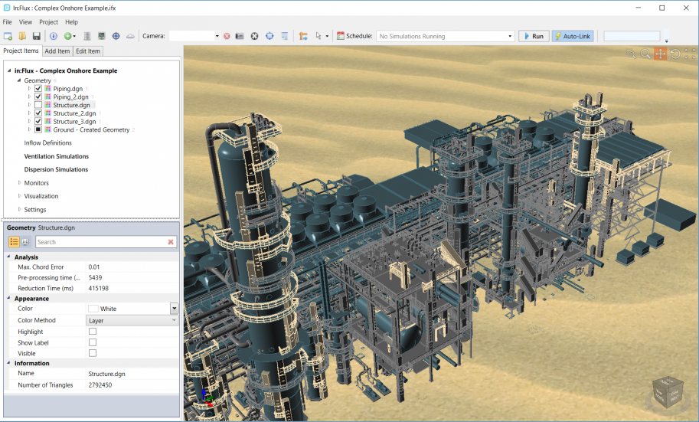Switch to the Add Item tab
Screen dimensions: 699x422
(57, 51)
